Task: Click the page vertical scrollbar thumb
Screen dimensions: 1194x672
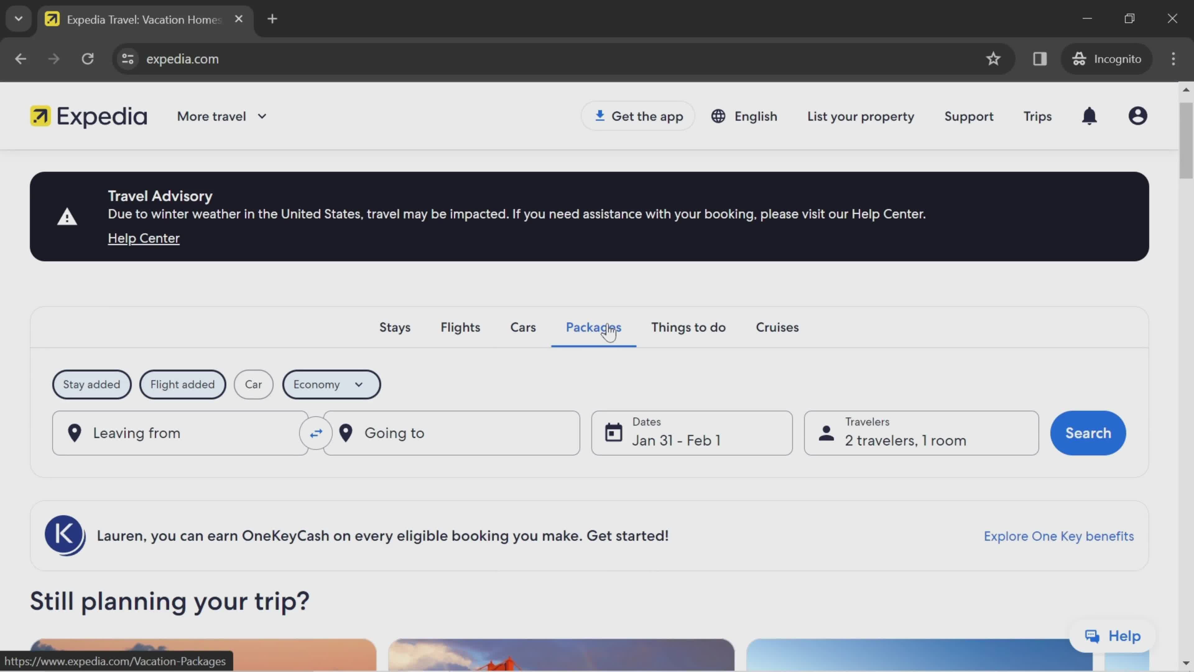Action: tap(1186, 141)
